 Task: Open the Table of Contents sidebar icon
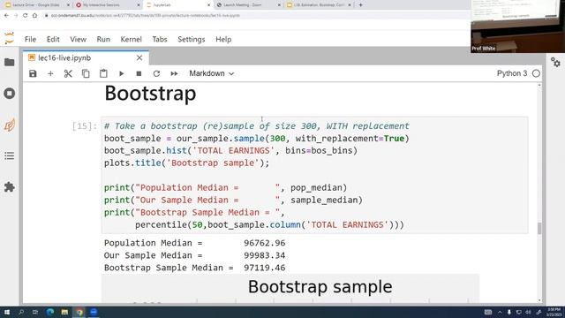10,155
